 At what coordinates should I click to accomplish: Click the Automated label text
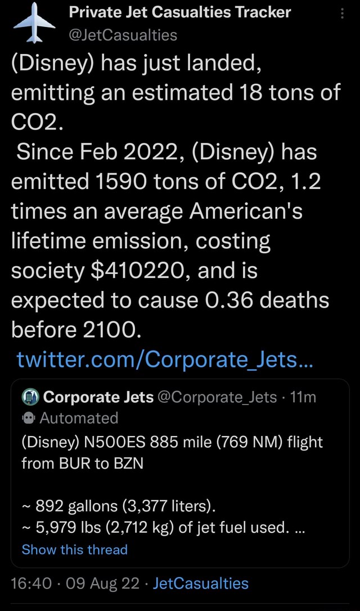pos(78,418)
